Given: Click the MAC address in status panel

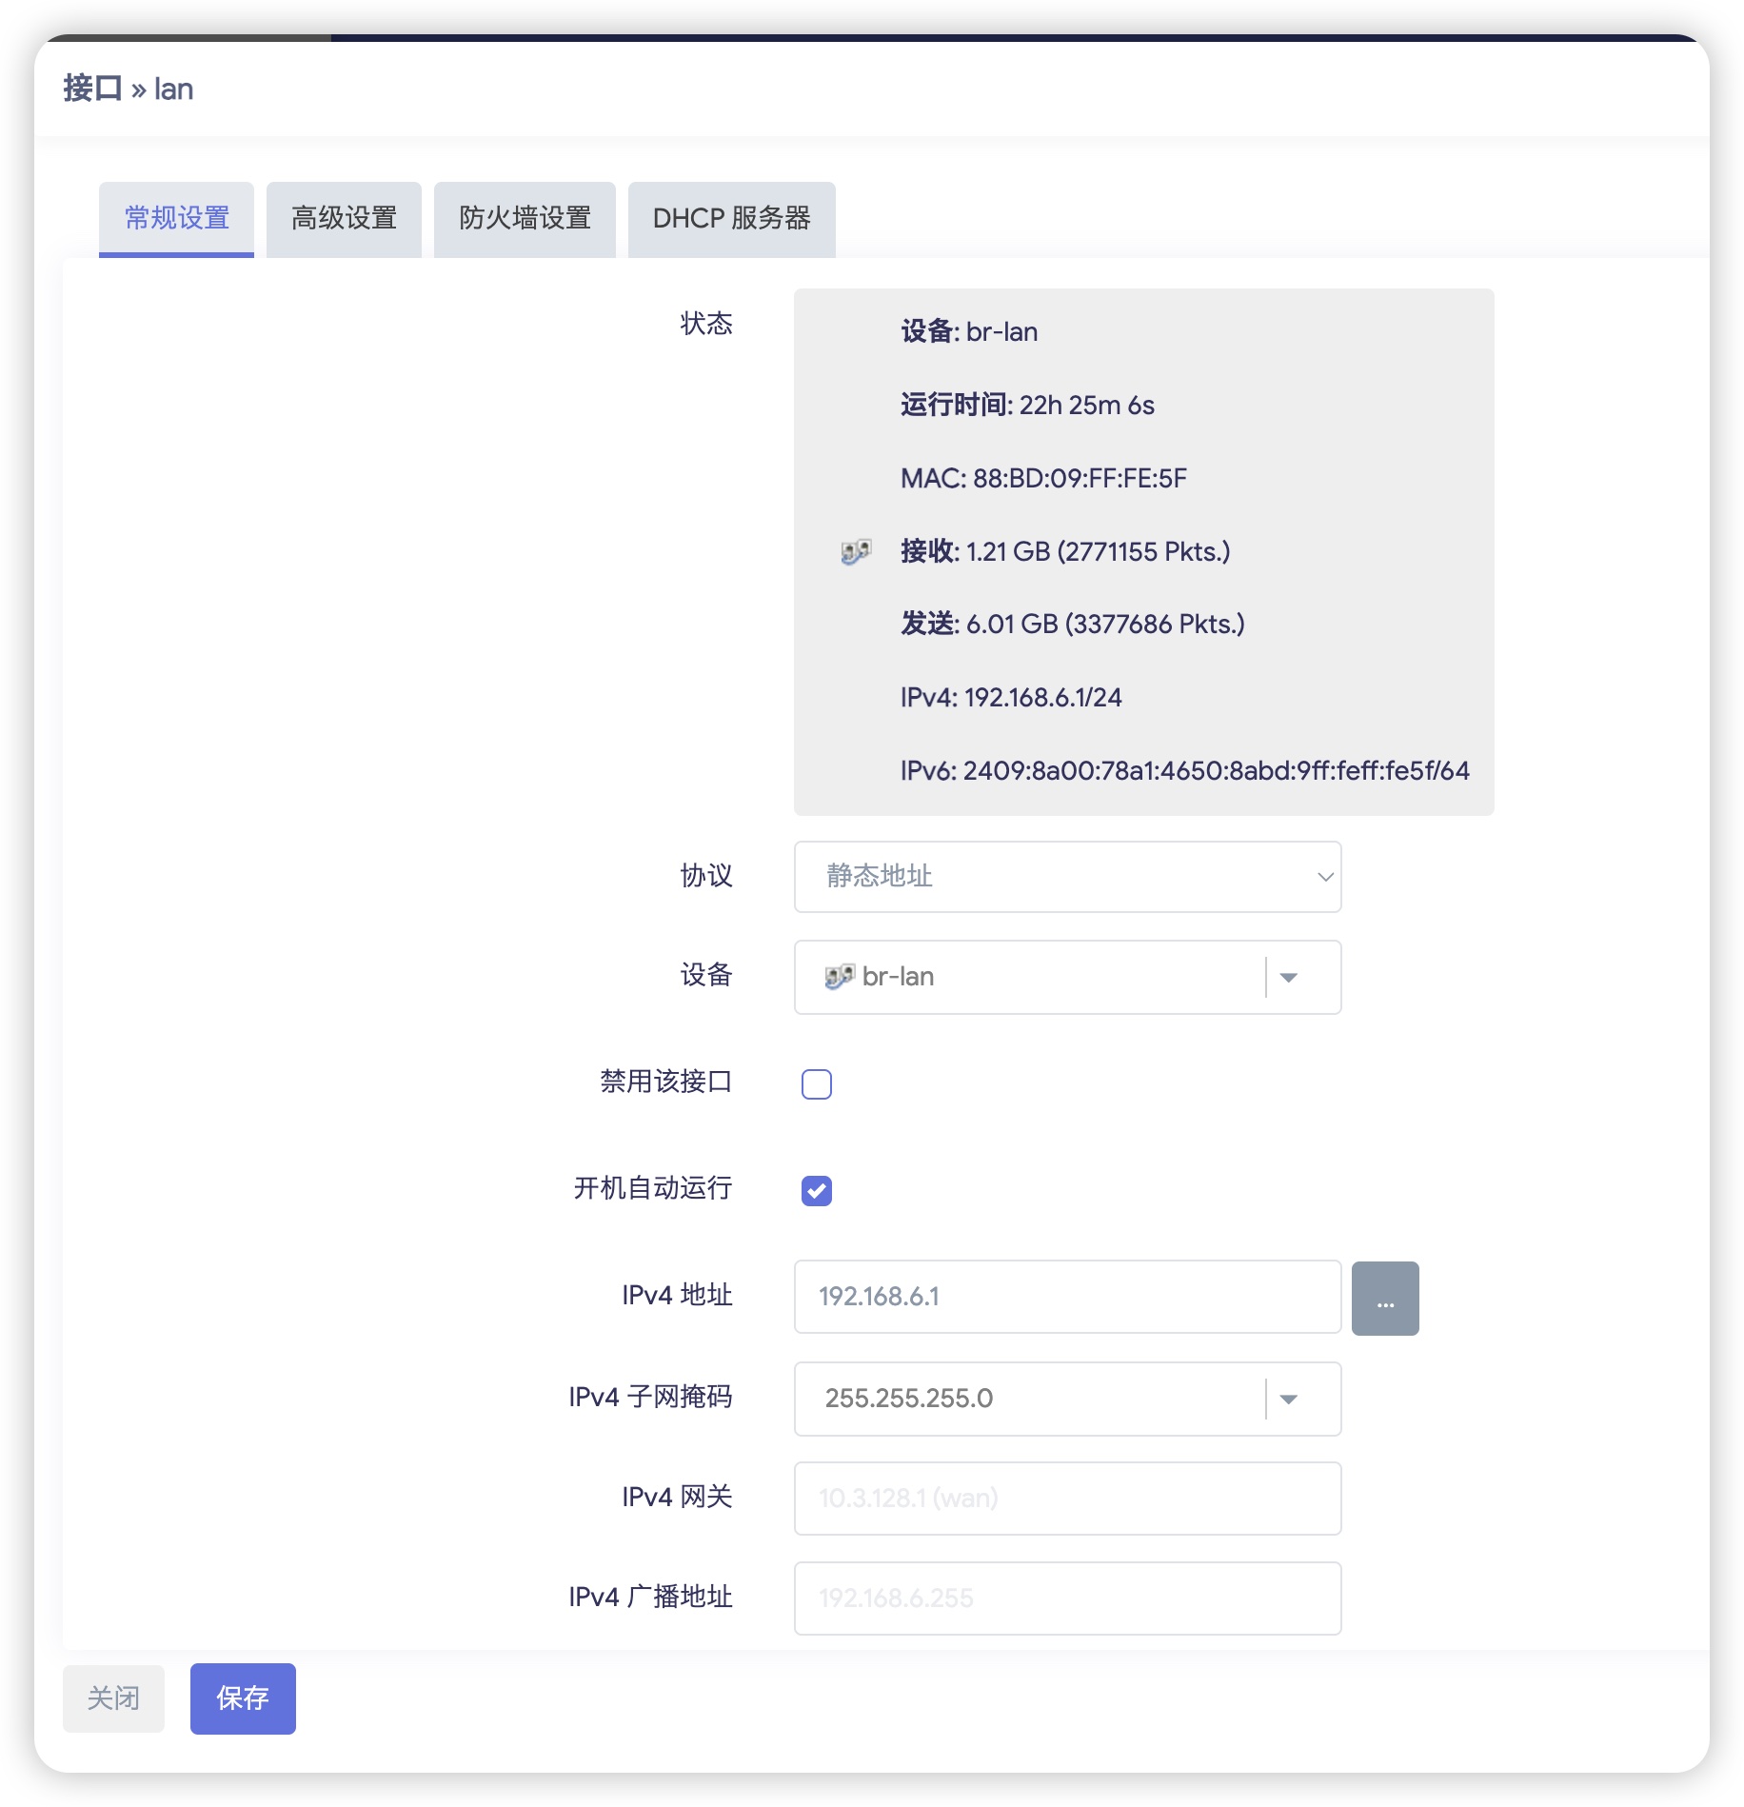Looking at the screenshot, I should point(1043,479).
